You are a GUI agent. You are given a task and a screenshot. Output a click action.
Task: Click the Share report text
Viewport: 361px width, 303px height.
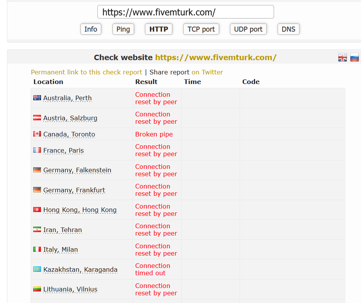(169, 72)
